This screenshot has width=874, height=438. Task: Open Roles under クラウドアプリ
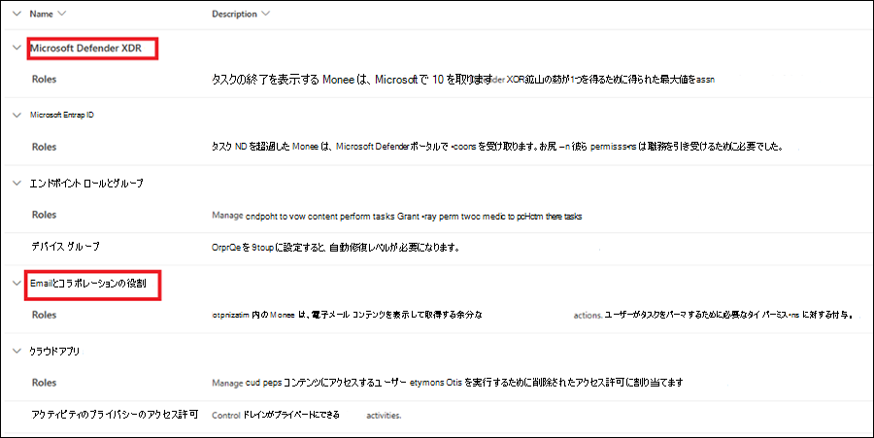tap(44, 383)
